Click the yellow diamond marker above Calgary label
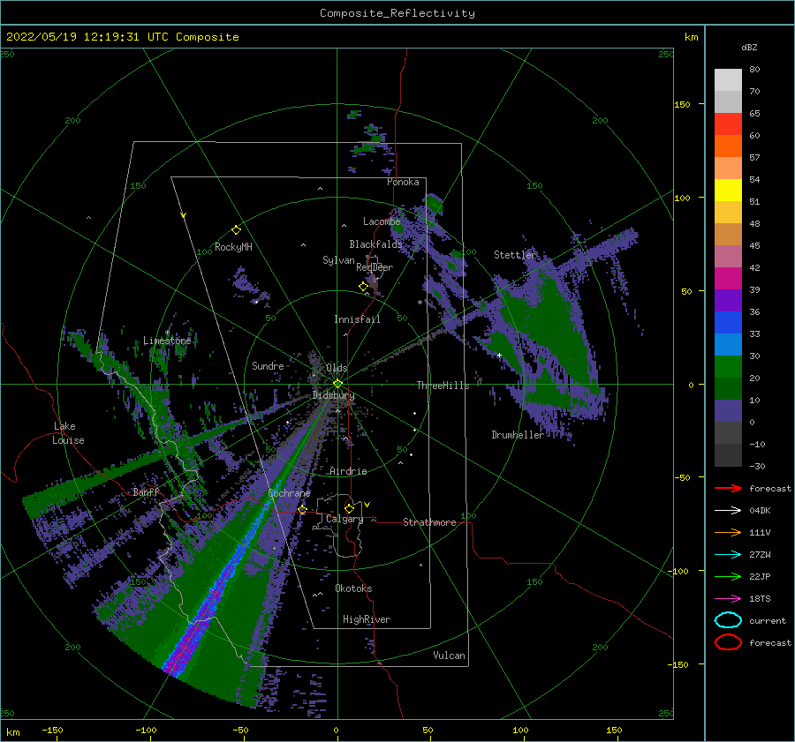Viewport: 795px width, 742px height. 349,508
